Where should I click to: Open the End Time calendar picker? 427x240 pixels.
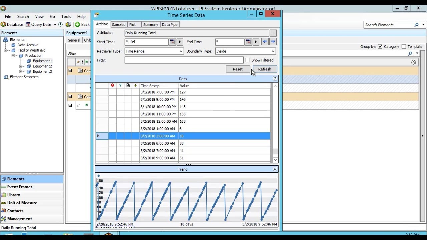pyautogui.click(x=248, y=42)
